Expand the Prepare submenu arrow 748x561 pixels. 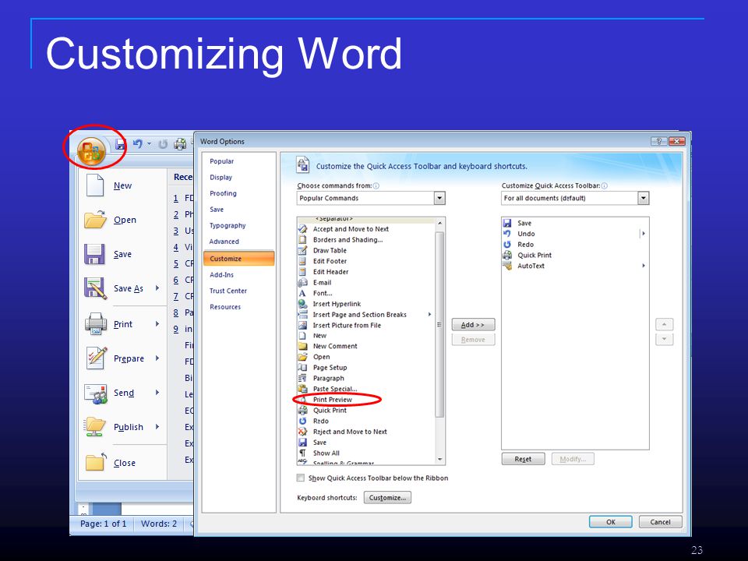(x=157, y=358)
